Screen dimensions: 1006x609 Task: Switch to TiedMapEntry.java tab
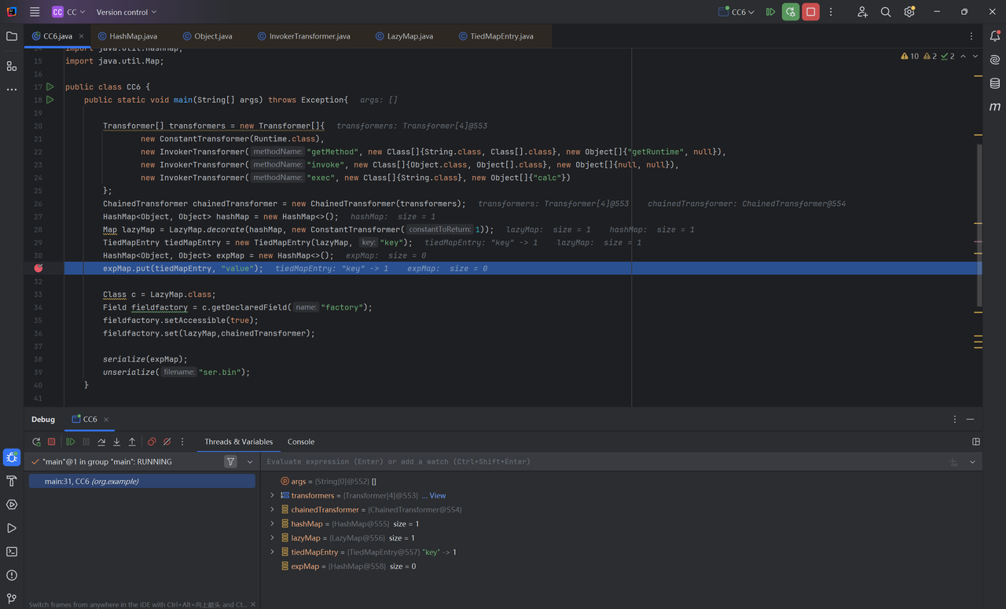495,36
